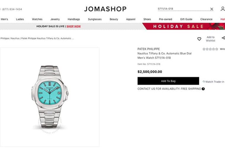Open the Handbags category
This screenshot has width=225, height=149.
[74, 19]
